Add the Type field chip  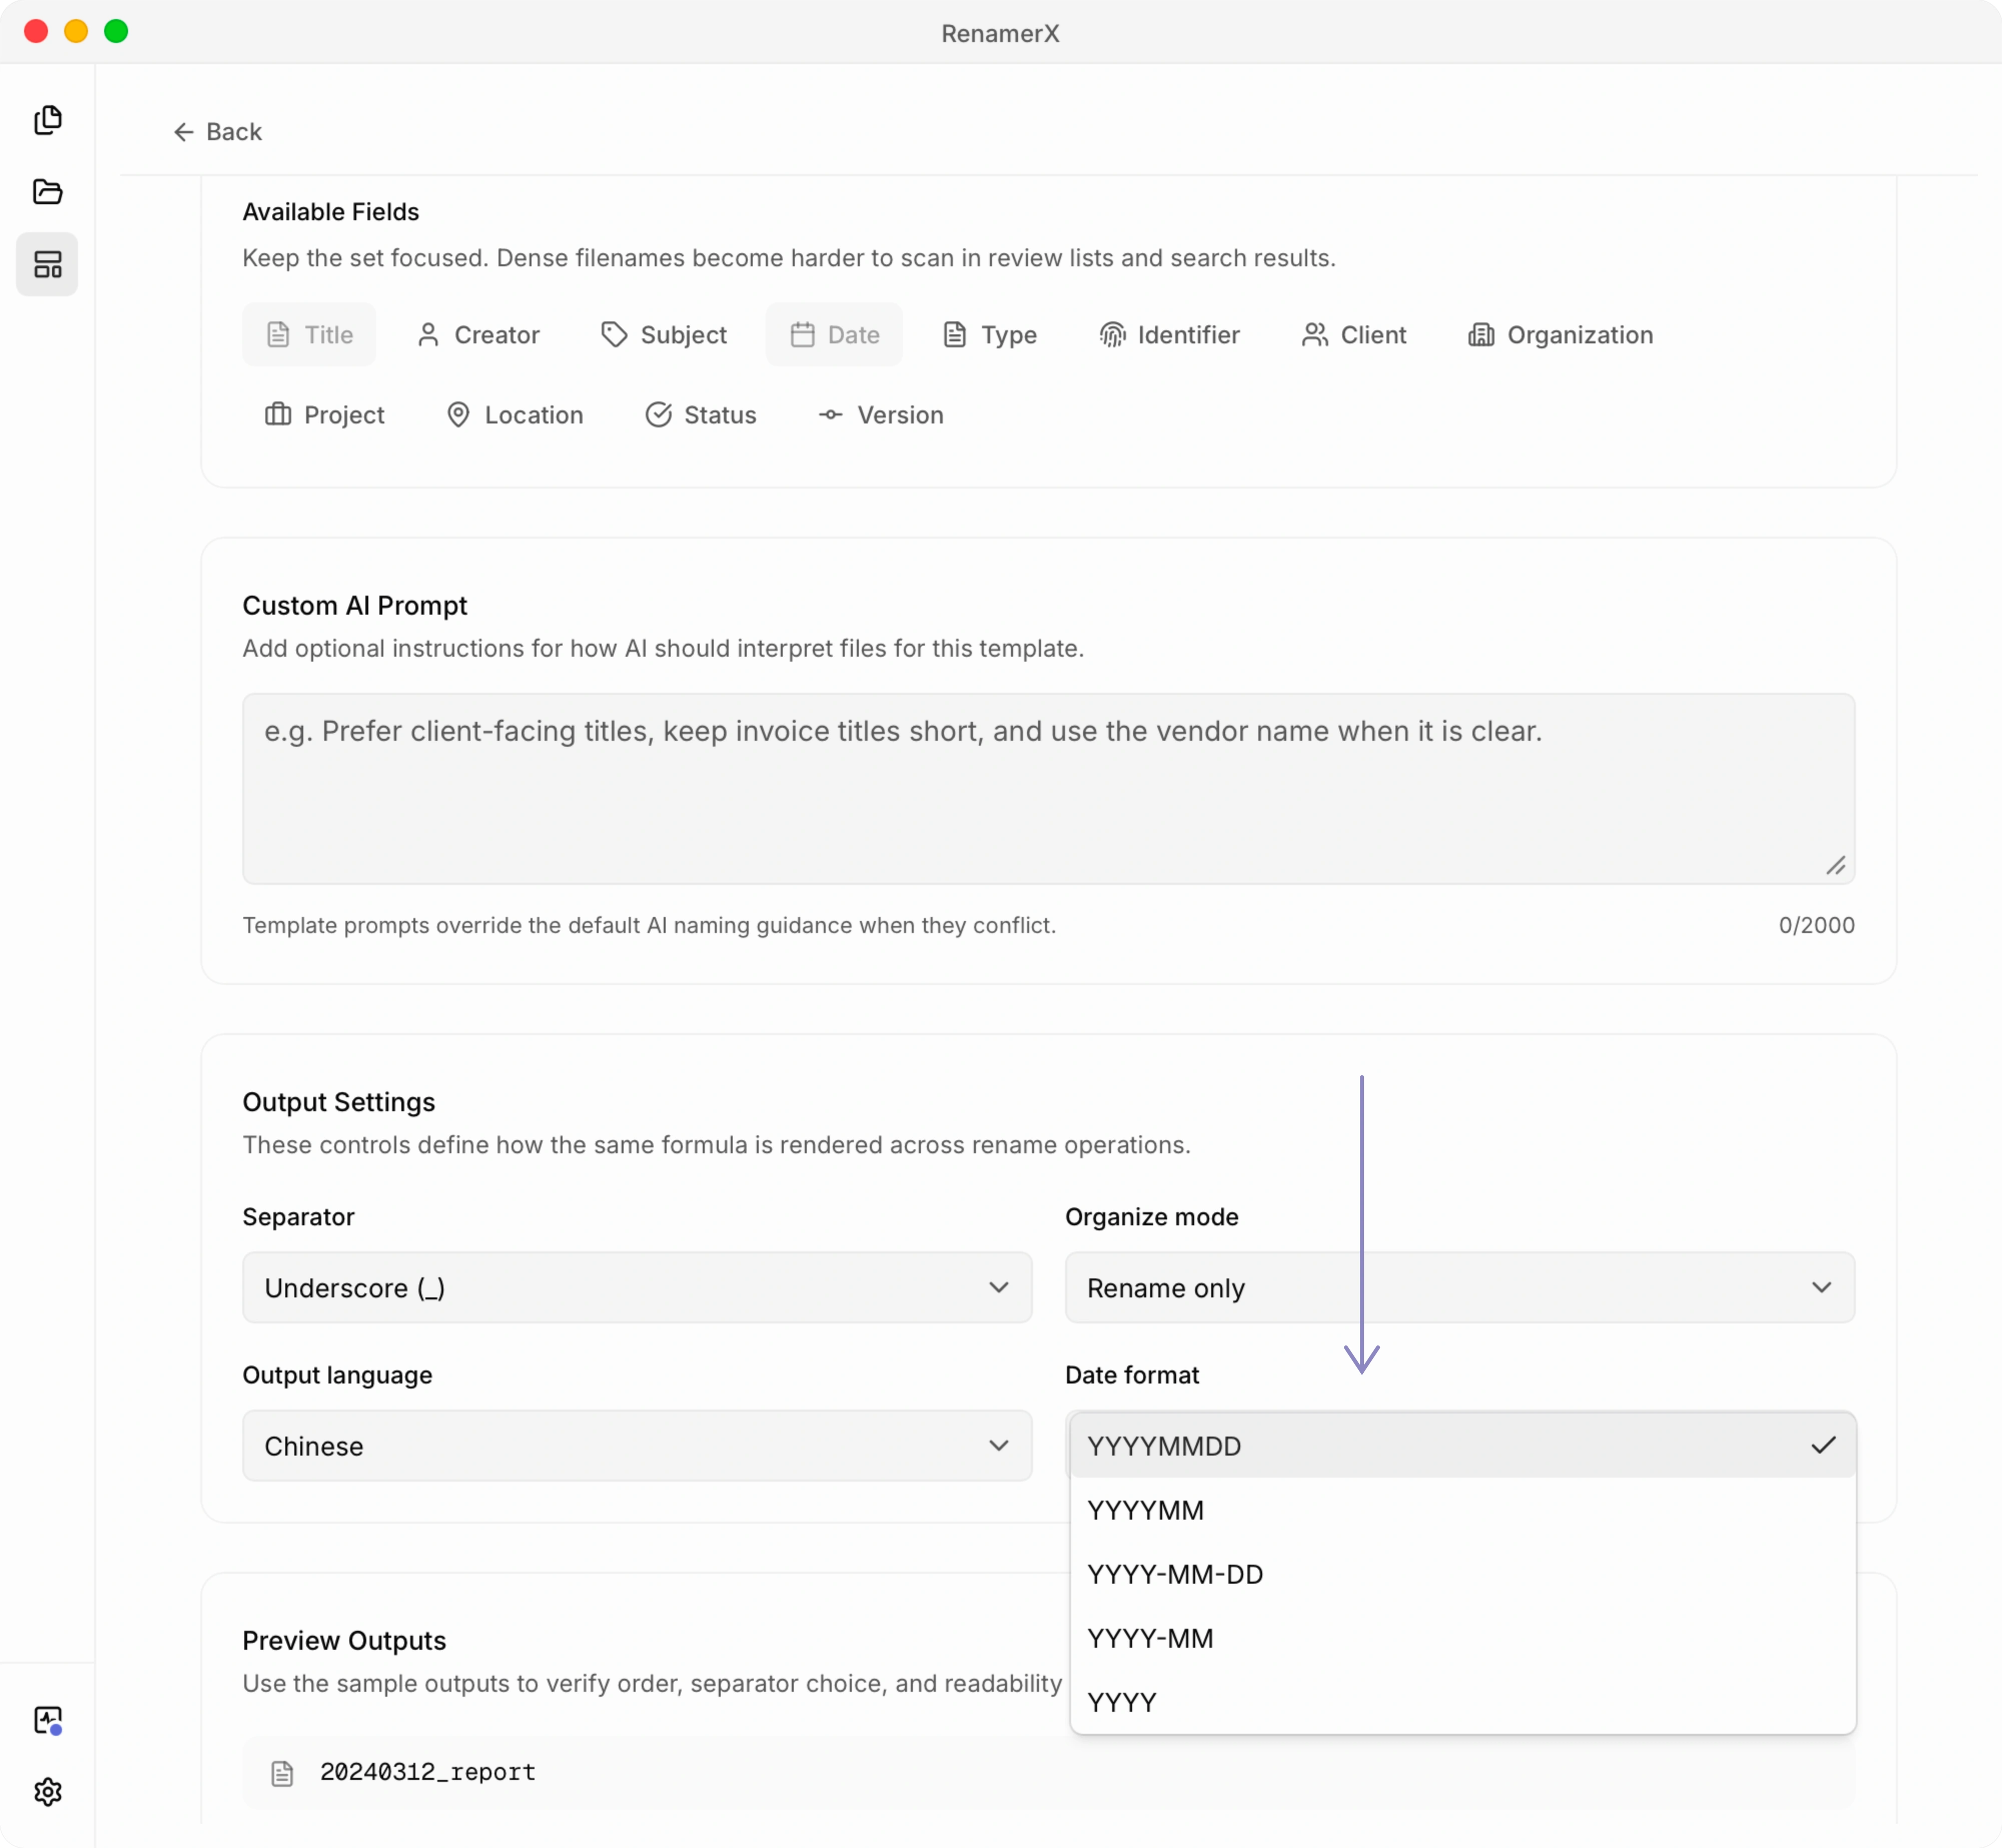coord(990,335)
